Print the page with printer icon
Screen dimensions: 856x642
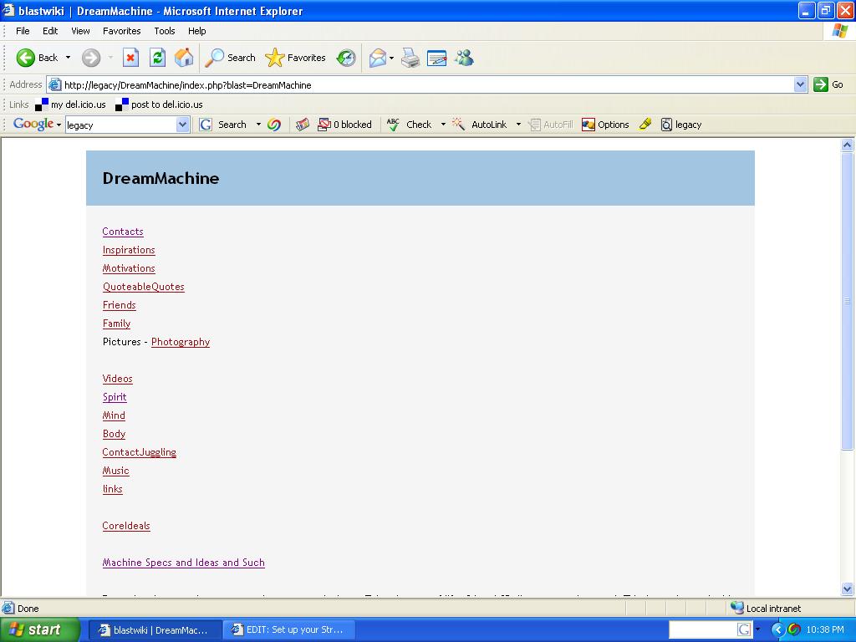[410, 58]
